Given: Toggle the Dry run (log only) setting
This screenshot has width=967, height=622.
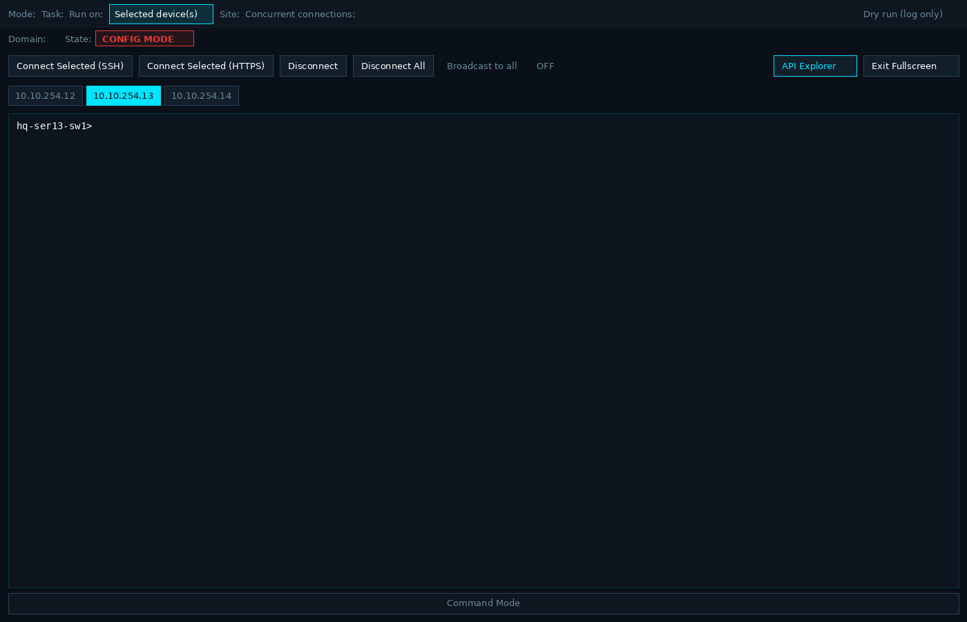Looking at the screenshot, I should pyautogui.click(x=902, y=14).
